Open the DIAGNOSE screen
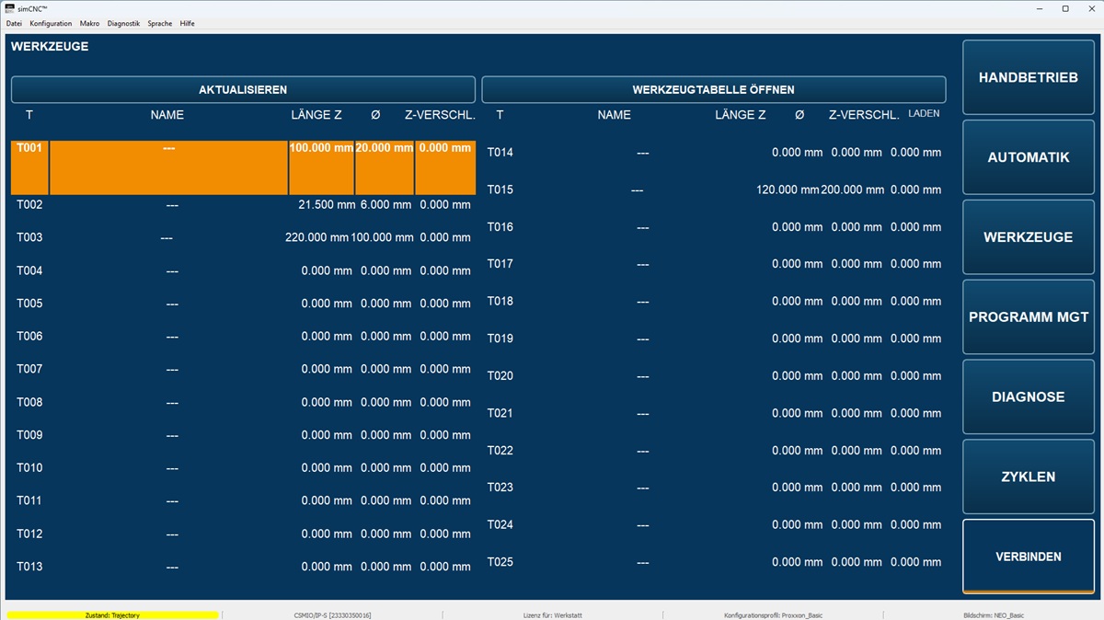The image size is (1104, 620). tap(1029, 397)
